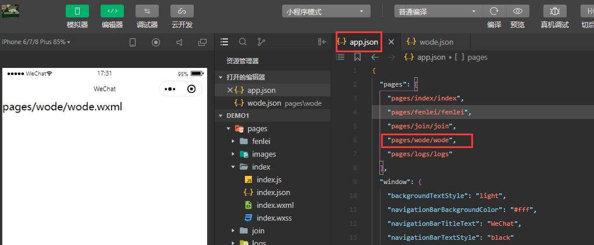
Task: Collapse the pages folder
Action: pyautogui.click(x=229, y=128)
